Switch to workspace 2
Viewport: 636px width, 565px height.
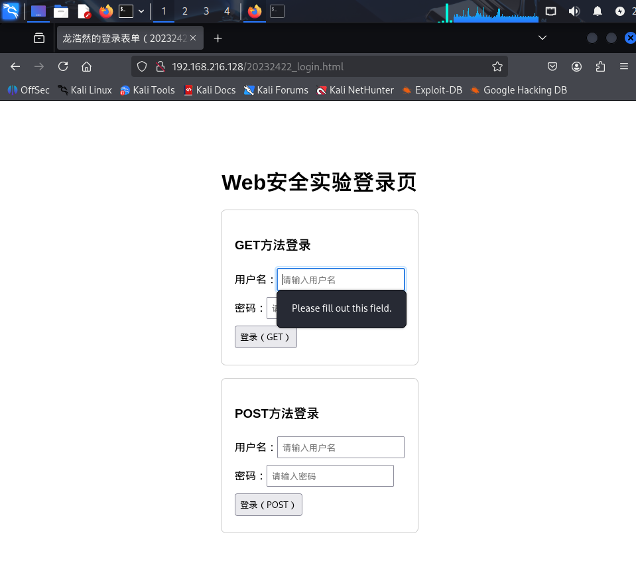click(x=185, y=11)
